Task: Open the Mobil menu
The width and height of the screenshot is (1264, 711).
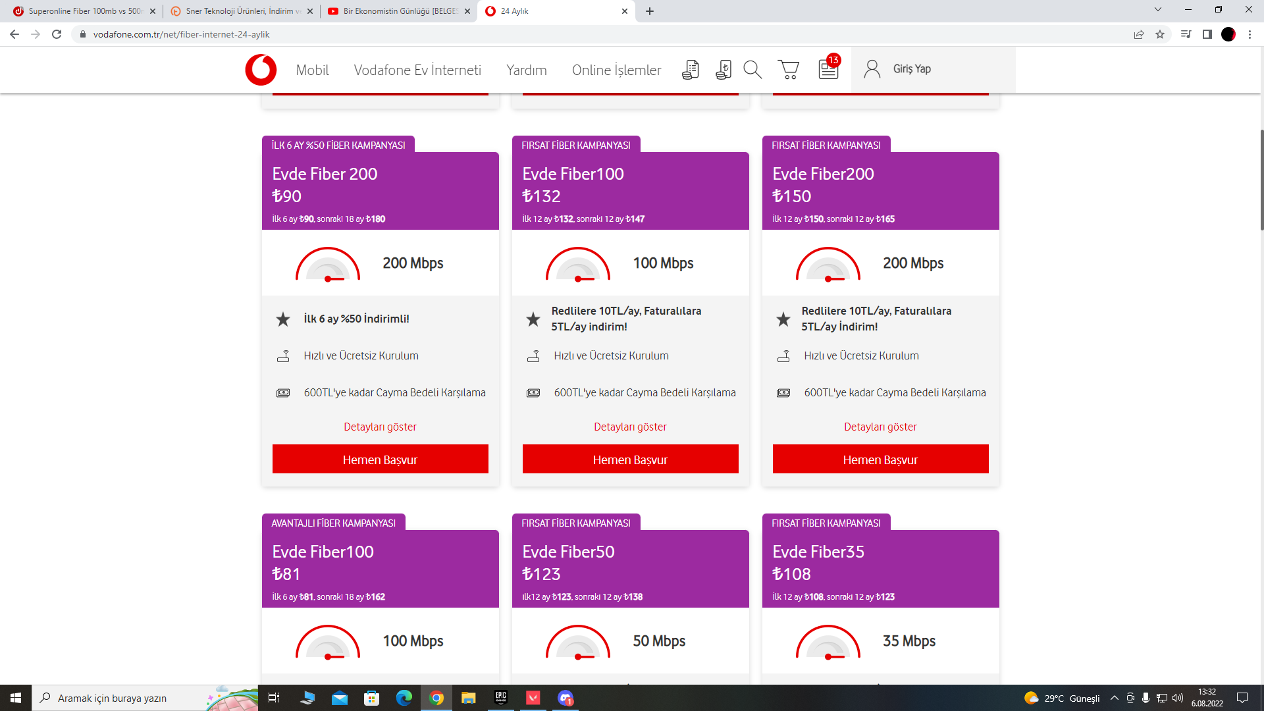Action: point(312,70)
